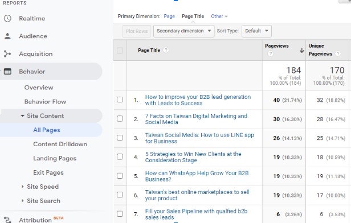The width and height of the screenshot is (351, 223).
Task: Open 'Fill your Sales Pipeline' link
Action: tap(197, 214)
